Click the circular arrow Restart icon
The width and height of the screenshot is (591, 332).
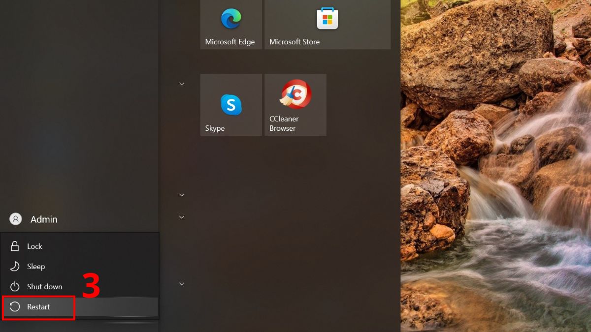tap(15, 307)
